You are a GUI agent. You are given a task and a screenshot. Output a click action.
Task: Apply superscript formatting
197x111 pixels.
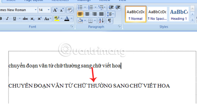pyautogui.click(x=39, y=19)
